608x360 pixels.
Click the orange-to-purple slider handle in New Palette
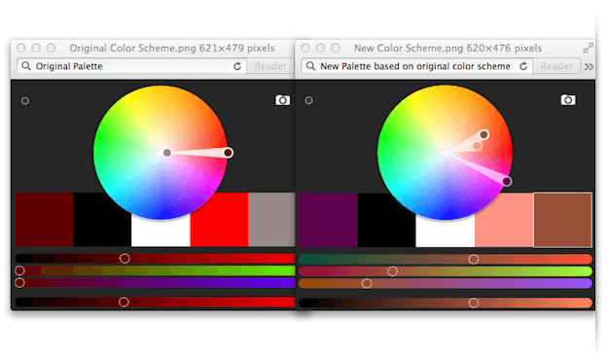(x=367, y=283)
